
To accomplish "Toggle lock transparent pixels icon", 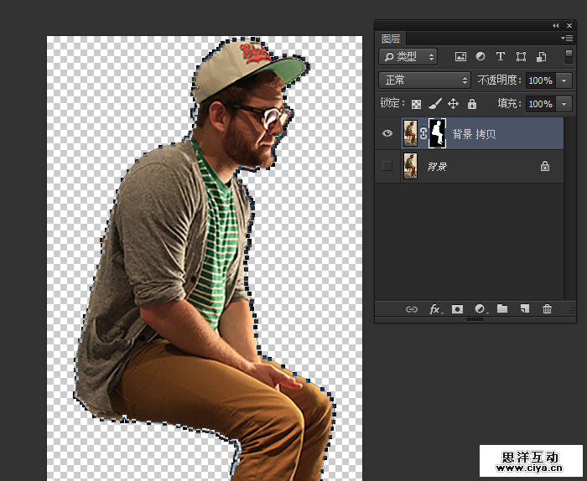I will 415,104.
